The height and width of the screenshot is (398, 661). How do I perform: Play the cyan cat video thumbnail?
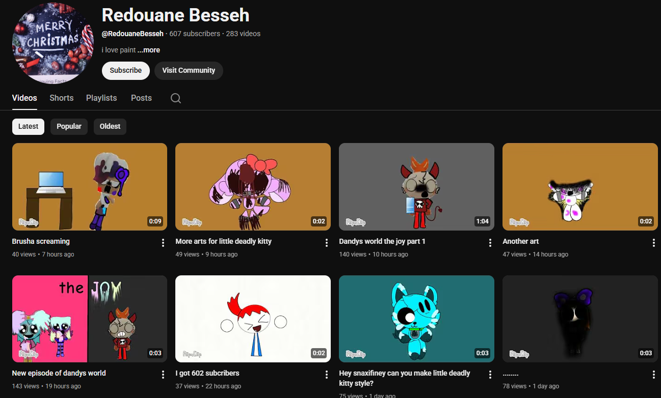(x=416, y=319)
